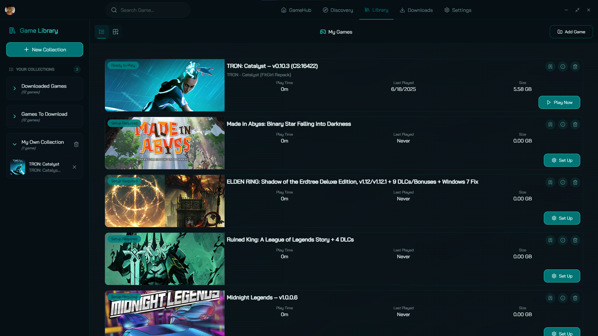
Task: Bookmark ELDEN RING entry
Action: point(550,182)
